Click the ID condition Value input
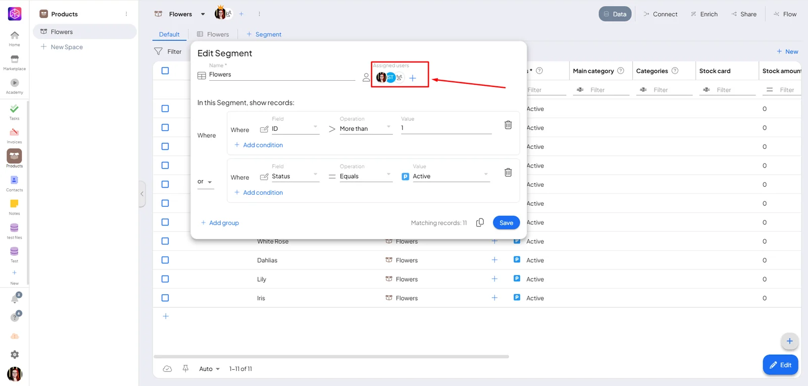Viewport: 808px width, 386px height. coord(446,128)
